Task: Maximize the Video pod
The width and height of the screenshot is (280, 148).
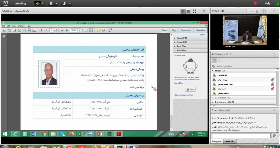Action: click(x=264, y=11)
